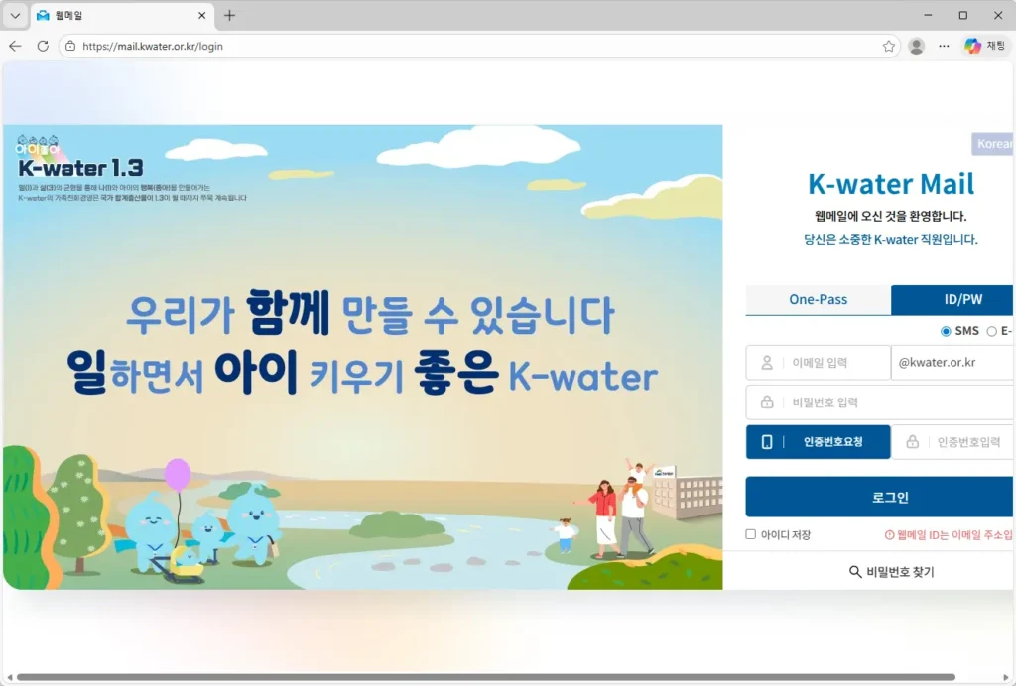The height and width of the screenshot is (686, 1016).
Task: Navigate back using the back arrow
Action: (x=15, y=46)
